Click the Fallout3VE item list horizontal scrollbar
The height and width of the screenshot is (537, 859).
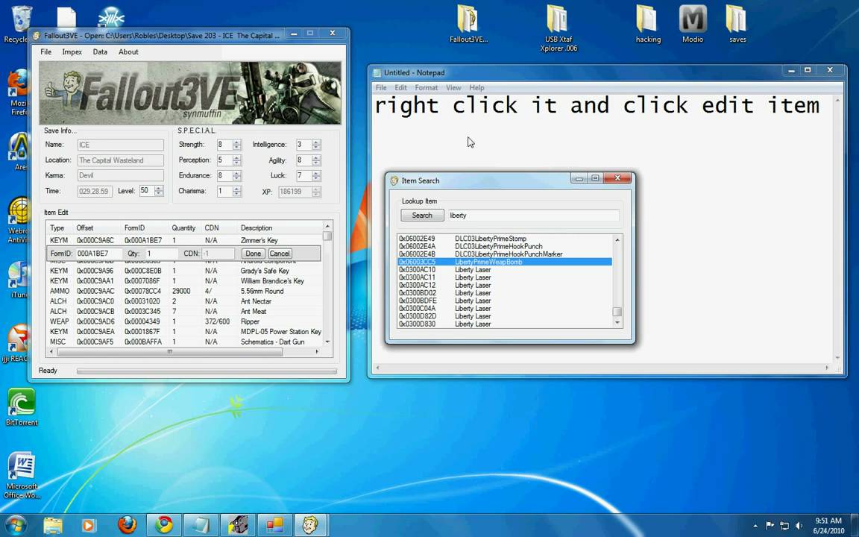[170, 352]
